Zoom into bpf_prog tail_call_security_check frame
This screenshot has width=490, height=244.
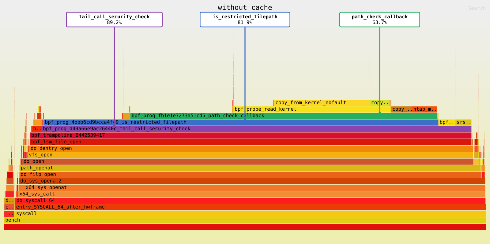256,129
